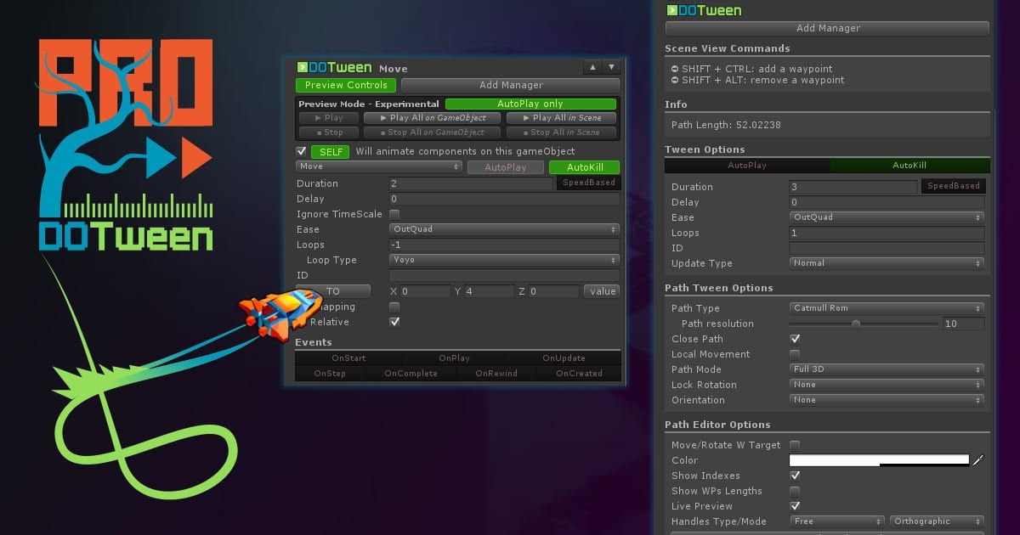Click the Duration field showing 2

point(471,183)
